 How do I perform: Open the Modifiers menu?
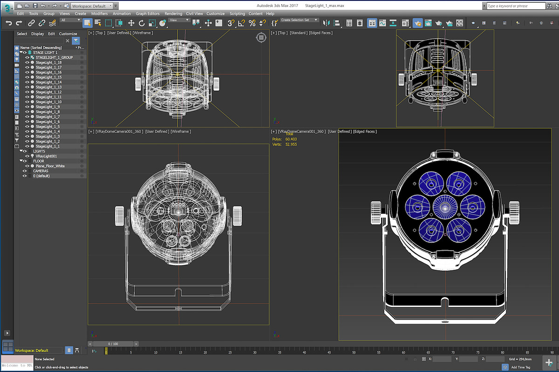tap(99, 13)
